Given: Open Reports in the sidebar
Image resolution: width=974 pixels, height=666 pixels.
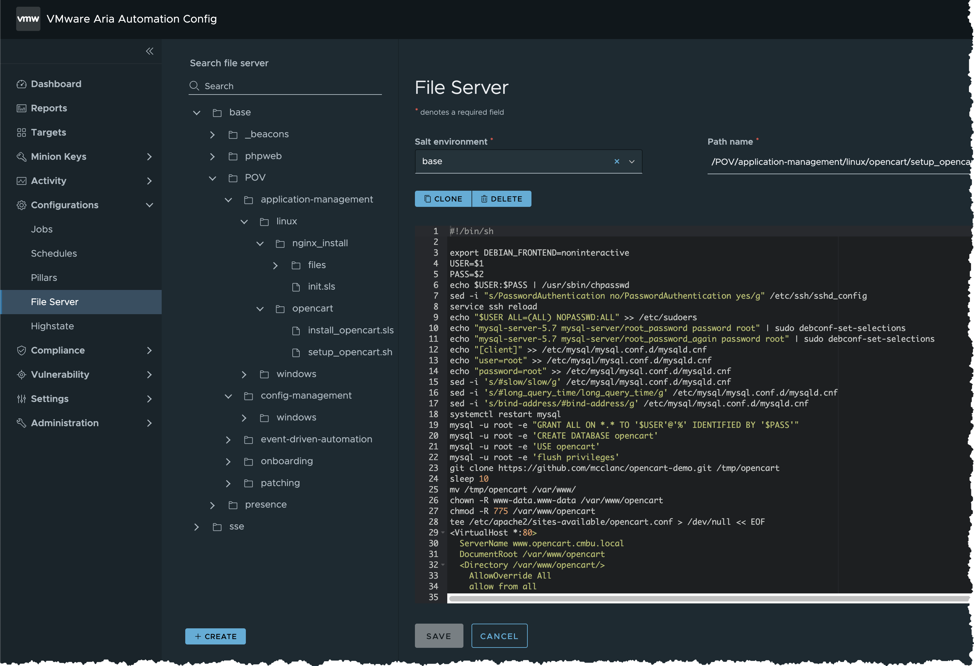Looking at the screenshot, I should (x=49, y=108).
